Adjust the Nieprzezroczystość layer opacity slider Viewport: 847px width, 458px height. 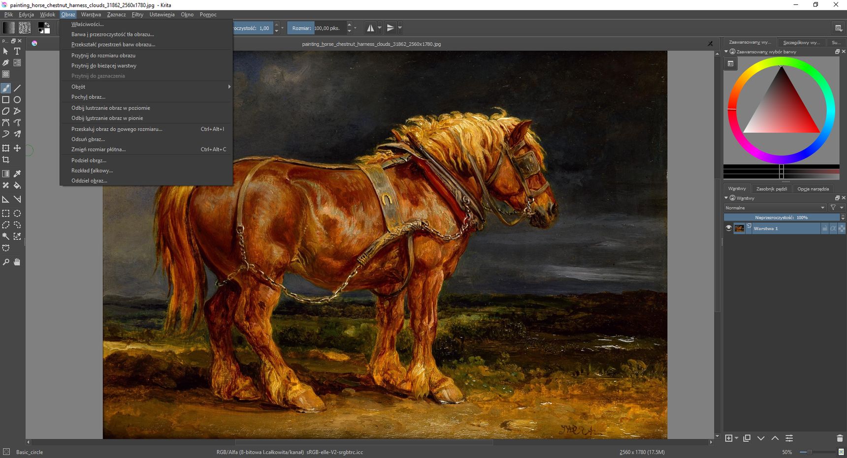(781, 217)
